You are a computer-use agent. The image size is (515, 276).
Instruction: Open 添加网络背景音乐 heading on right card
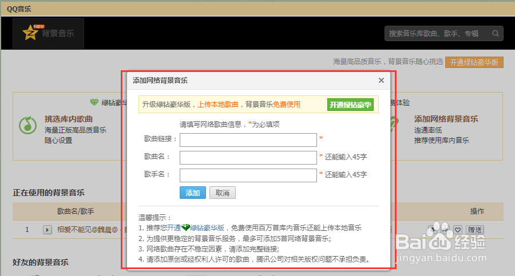pos(446,119)
